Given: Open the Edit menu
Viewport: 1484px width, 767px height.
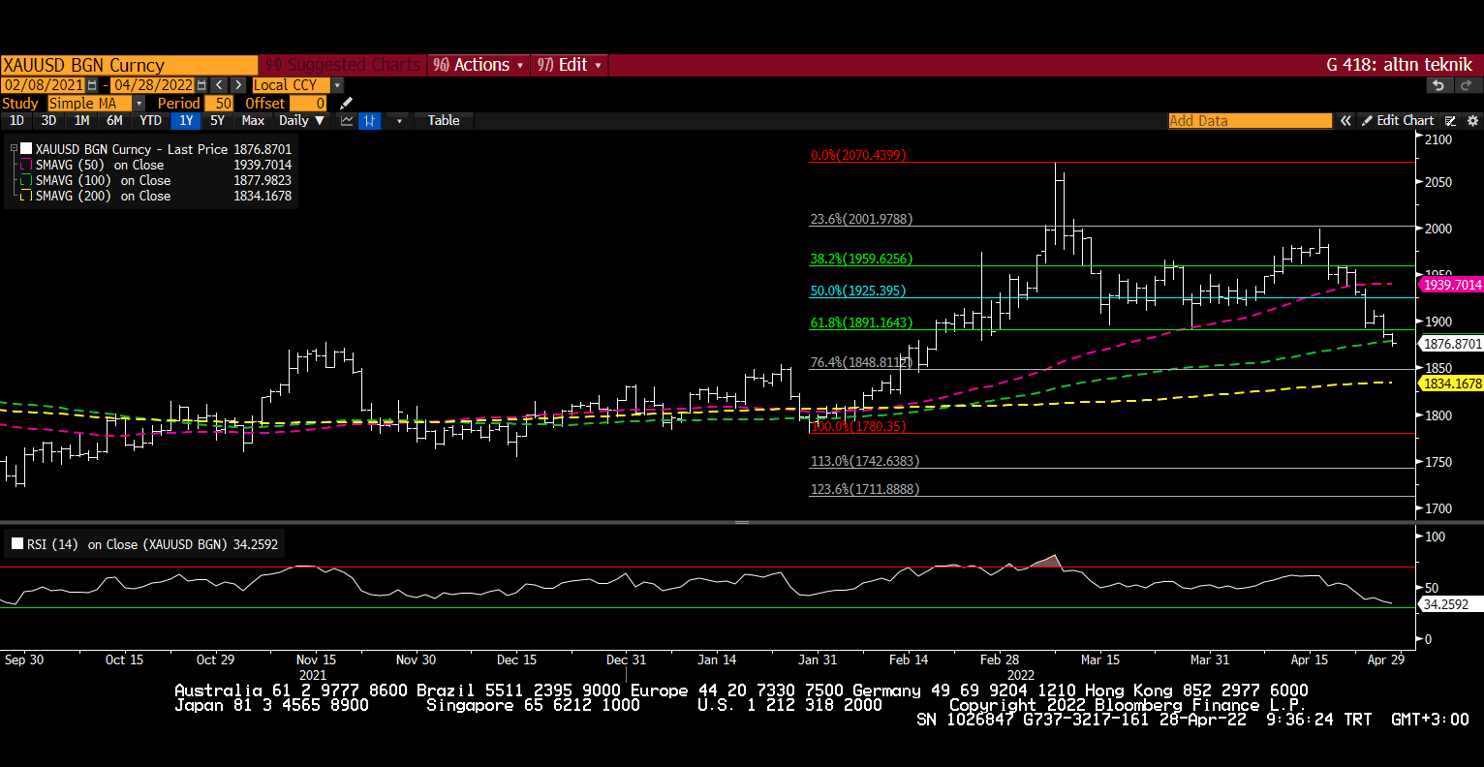Looking at the screenshot, I should click(x=570, y=65).
